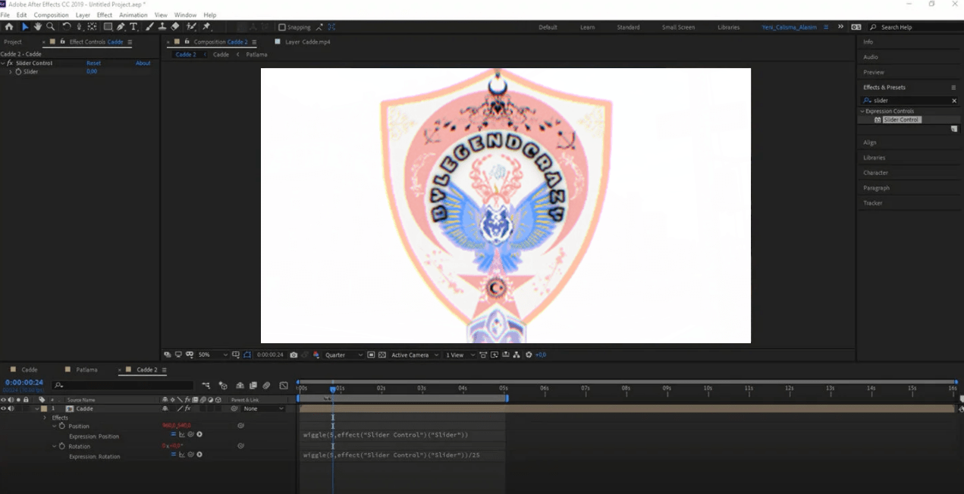Select the Puppet Pin tool
The width and height of the screenshot is (964, 494).
(x=206, y=27)
